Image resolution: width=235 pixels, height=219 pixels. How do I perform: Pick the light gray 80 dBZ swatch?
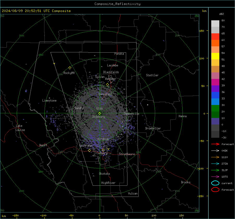tap(215, 23)
